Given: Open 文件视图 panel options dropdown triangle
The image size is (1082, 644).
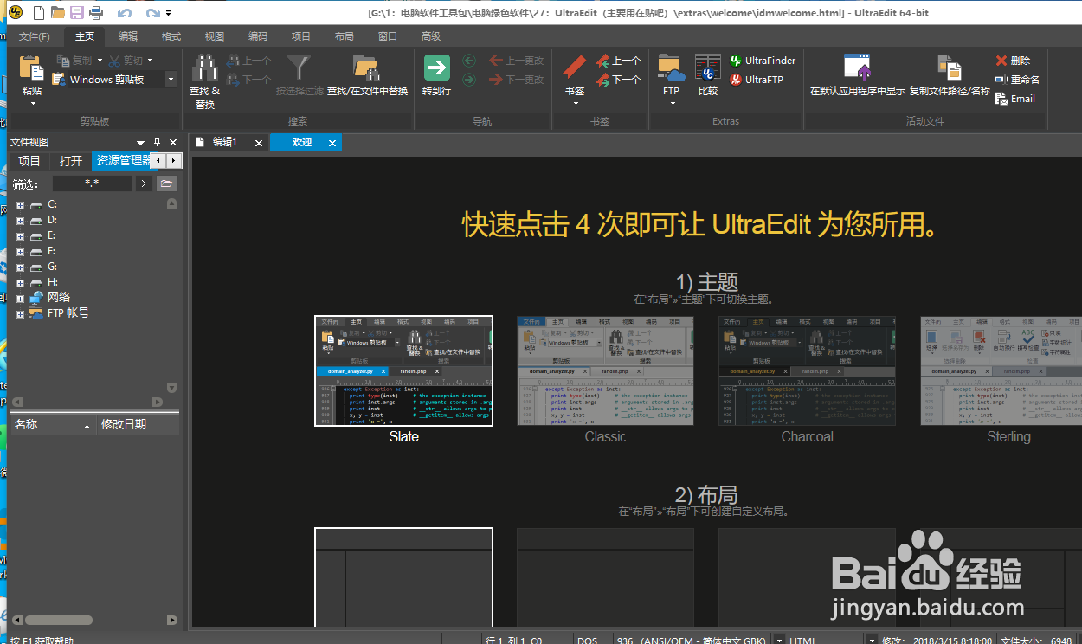Looking at the screenshot, I should (x=141, y=143).
